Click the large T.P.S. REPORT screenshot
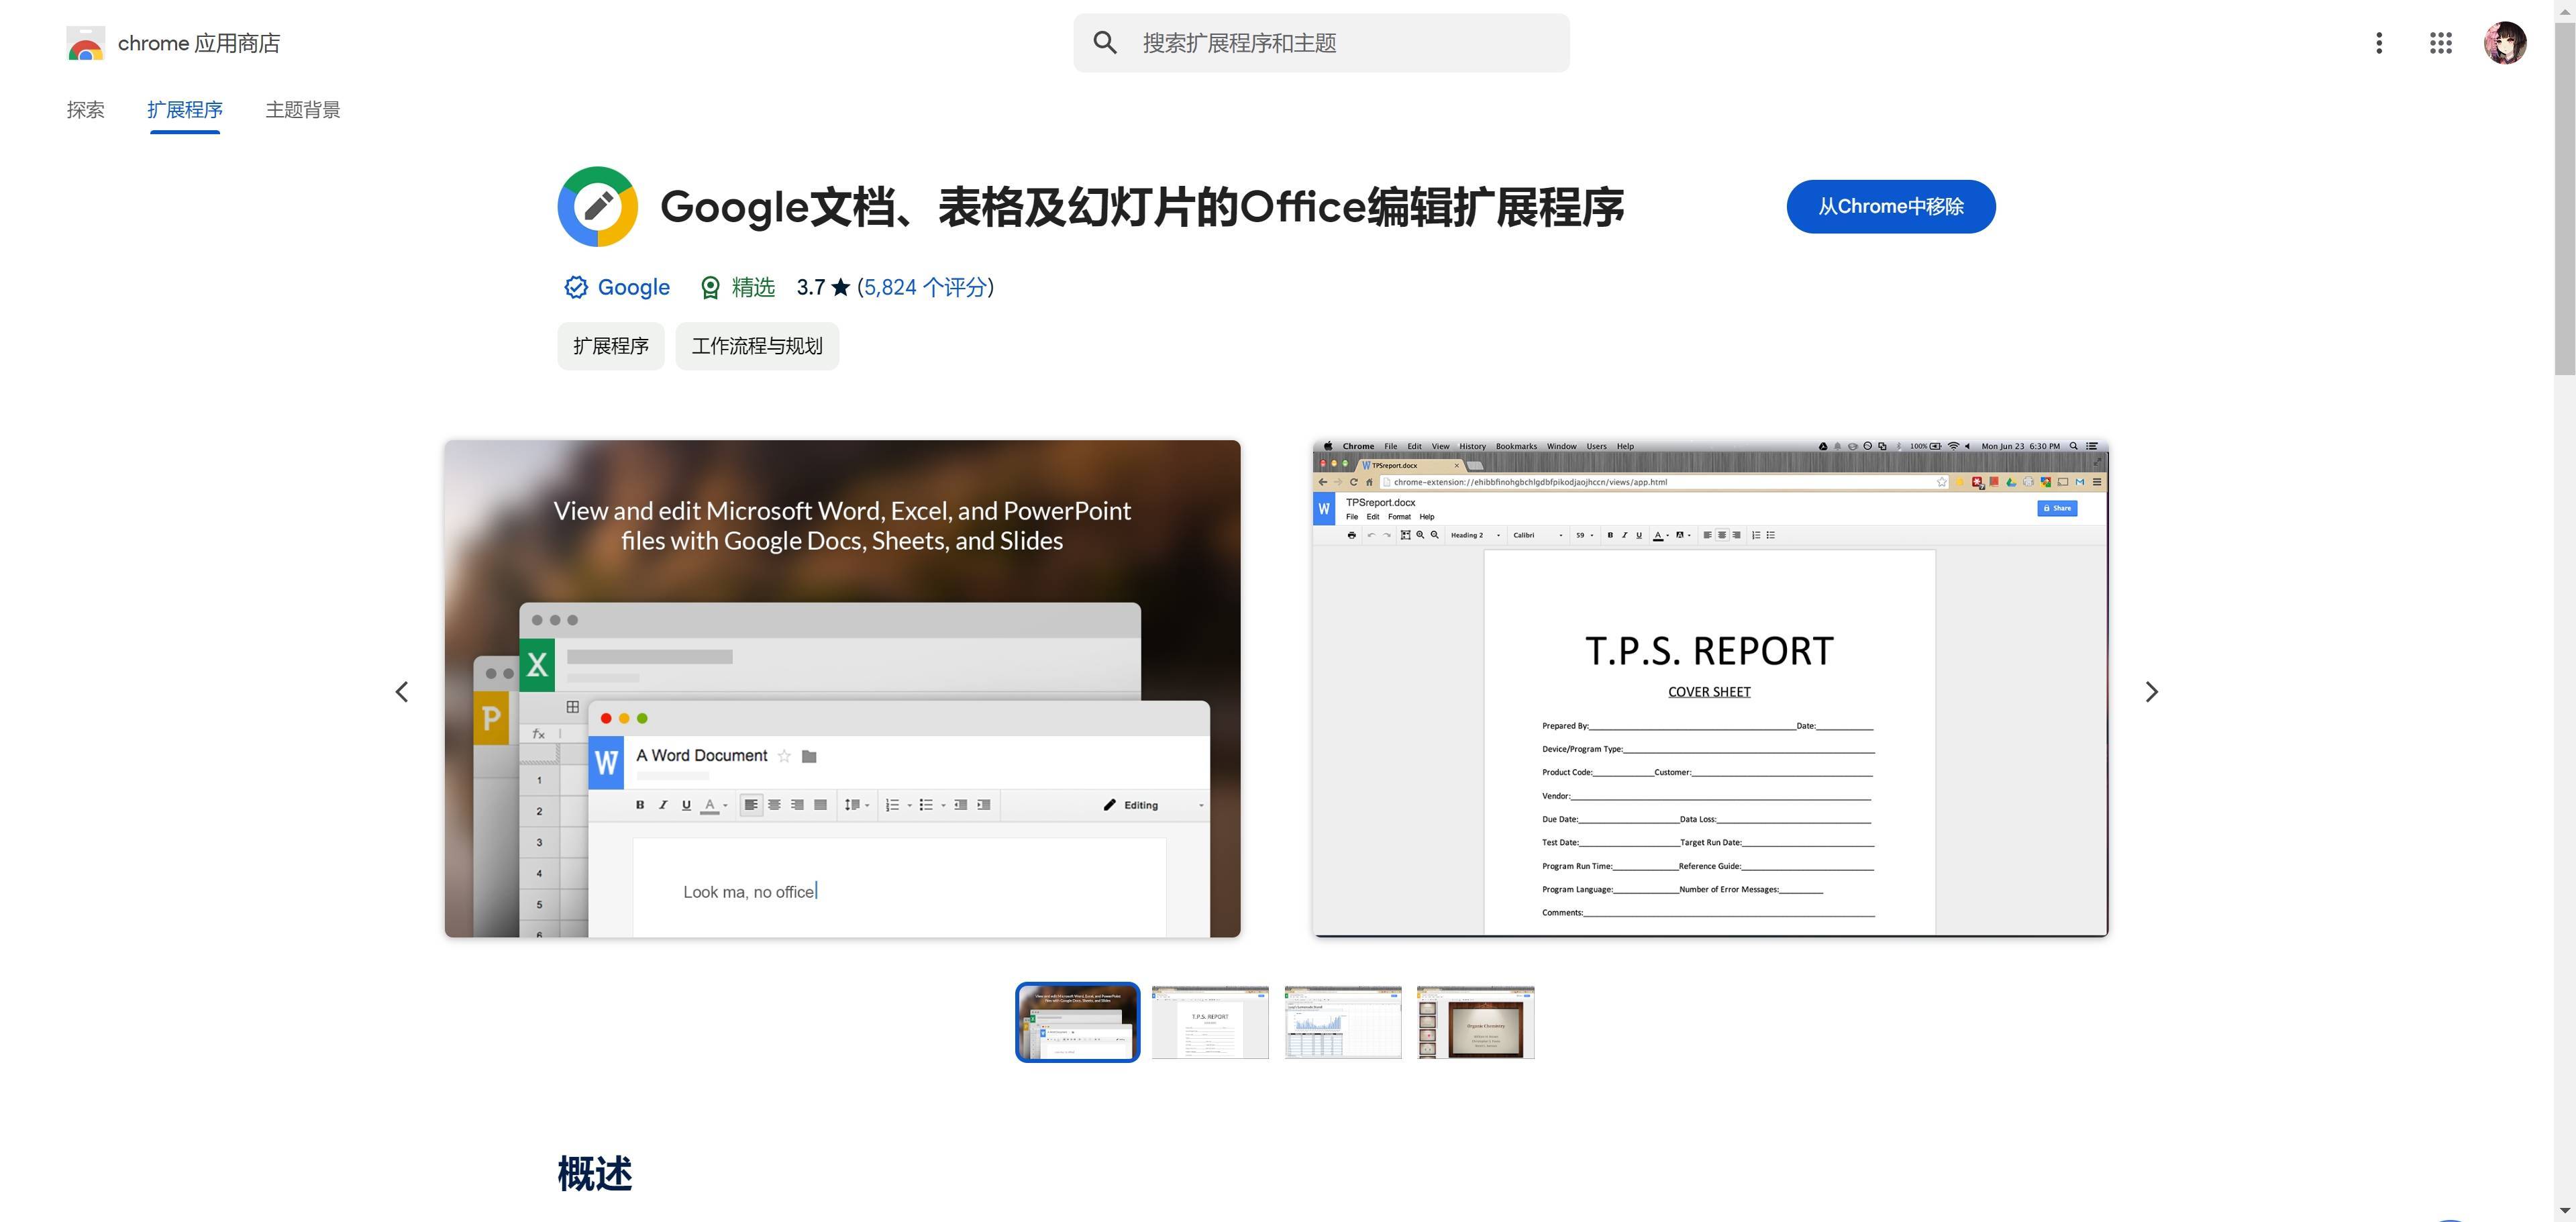Viewport: 2576px width, 1222px height. 1710,688
